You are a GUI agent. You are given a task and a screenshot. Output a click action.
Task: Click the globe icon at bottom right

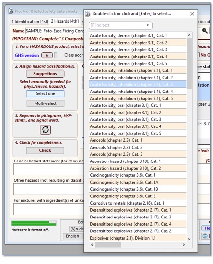click(x=205, y=236)
